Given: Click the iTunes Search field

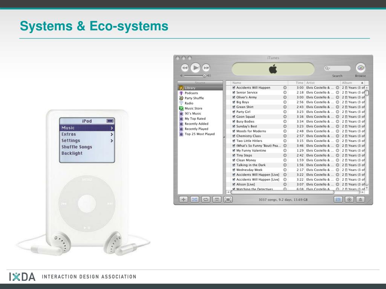Looking at the screenshot, I should pyautogui.click(x=337, y=68).
